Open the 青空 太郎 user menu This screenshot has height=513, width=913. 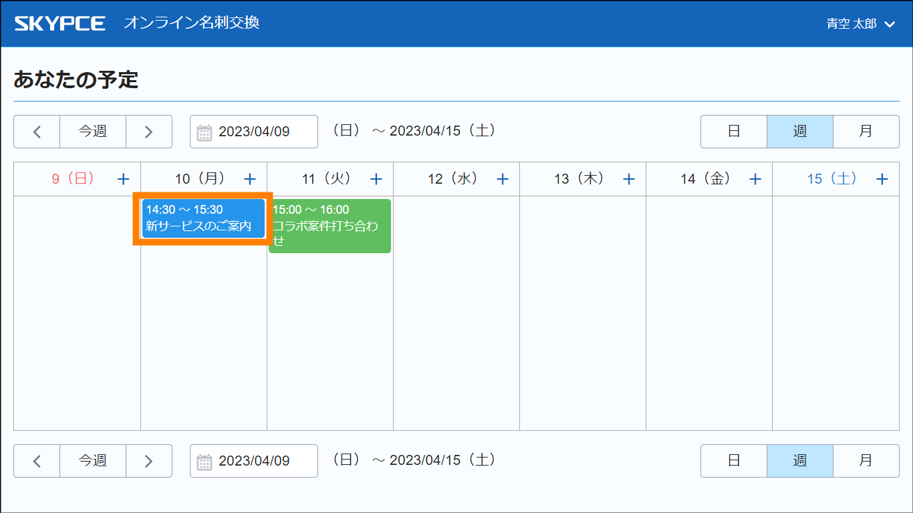tap(860, 24)
